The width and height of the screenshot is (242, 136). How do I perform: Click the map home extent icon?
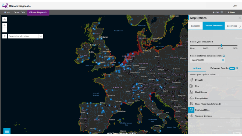click(5, 19)
